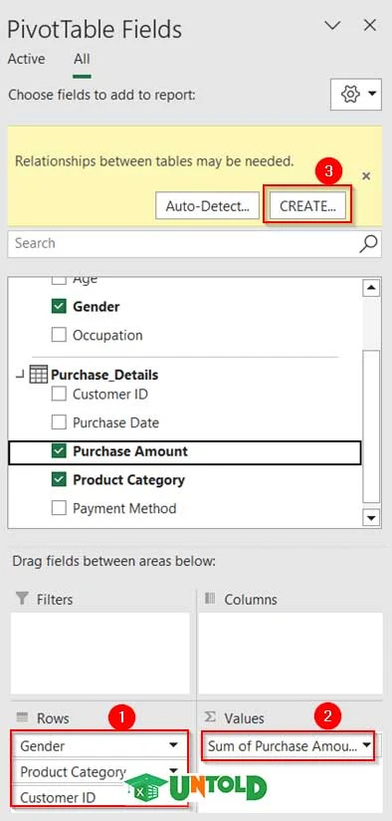Check the partially visible Age checkbox

pos(59,280)
